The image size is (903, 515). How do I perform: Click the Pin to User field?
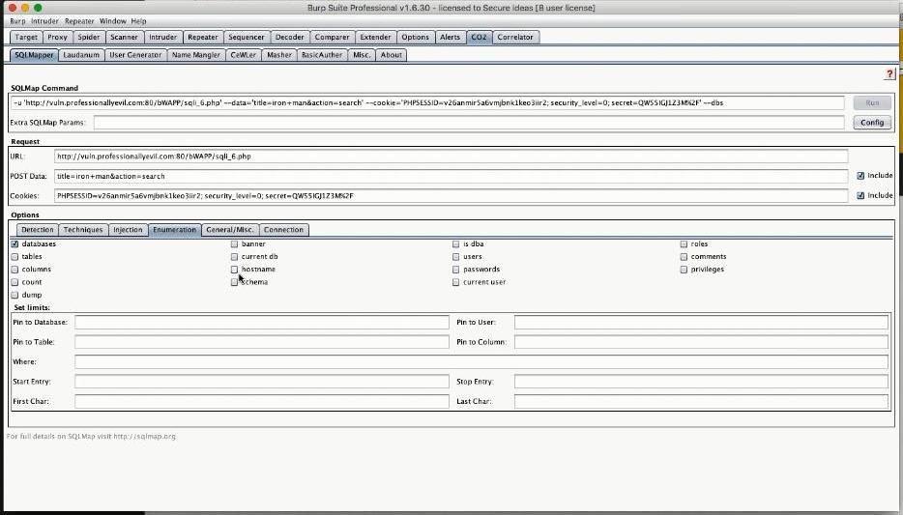[x=702, y=322]
